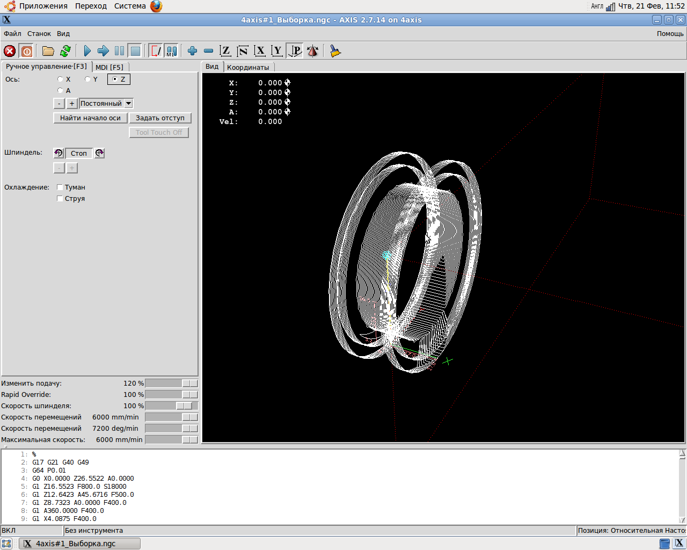Clear the live plot with broom icon
Viewport: 687px width, 550px height.
335,51
